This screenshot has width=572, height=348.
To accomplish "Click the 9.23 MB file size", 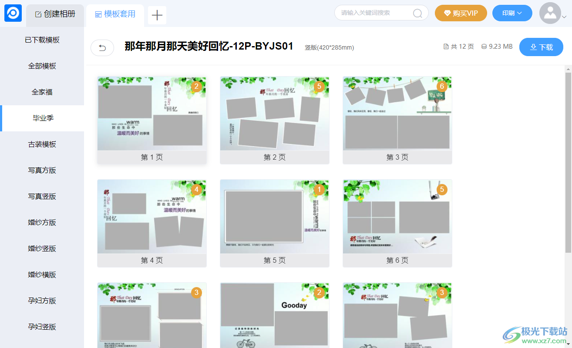I will (x=497, y=47).
